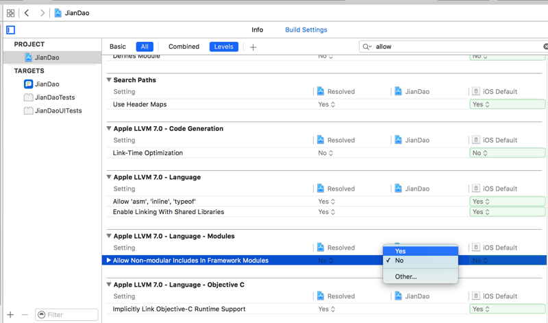Go back with the left chevron
The height and width of the screenshot is (323, 548).
click(x=27, y=13)
